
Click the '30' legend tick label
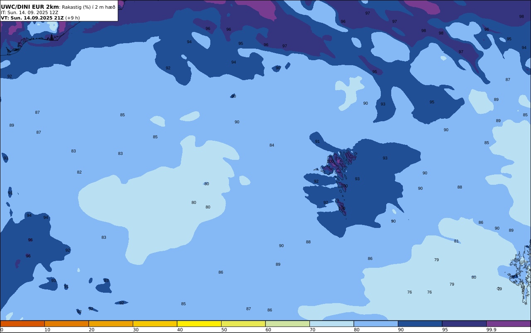click(136, 330)
